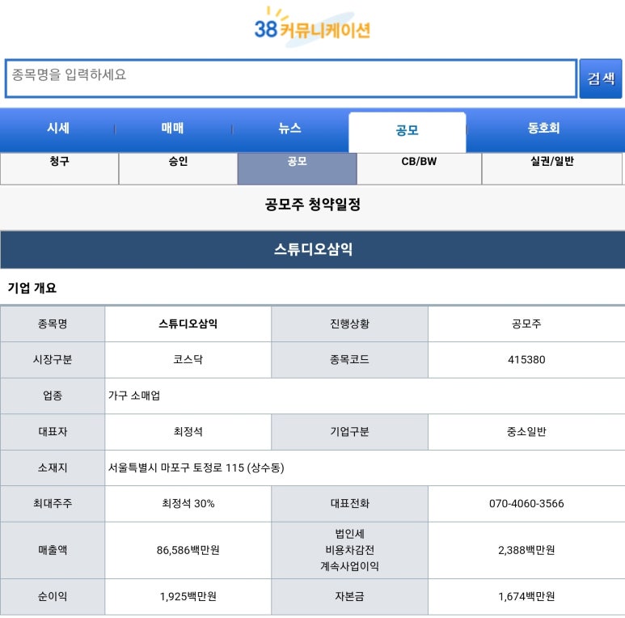Click the 기업 개요 section heading
This screenshot has height=618, width=625.
[32, 288]
